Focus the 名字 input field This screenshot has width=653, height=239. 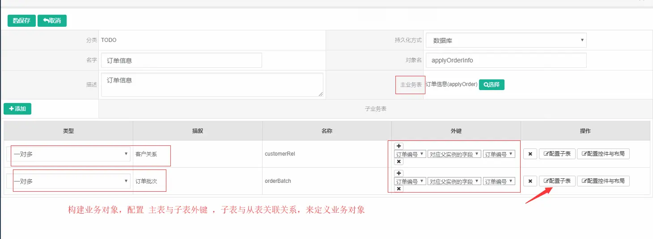pos(181,60)
